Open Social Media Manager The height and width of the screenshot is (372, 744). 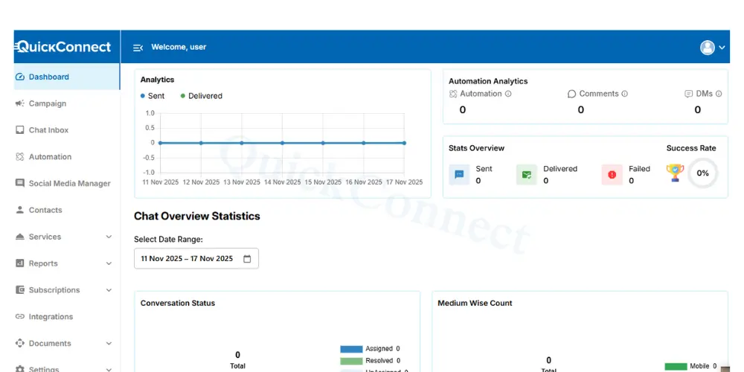click(67, 183)
